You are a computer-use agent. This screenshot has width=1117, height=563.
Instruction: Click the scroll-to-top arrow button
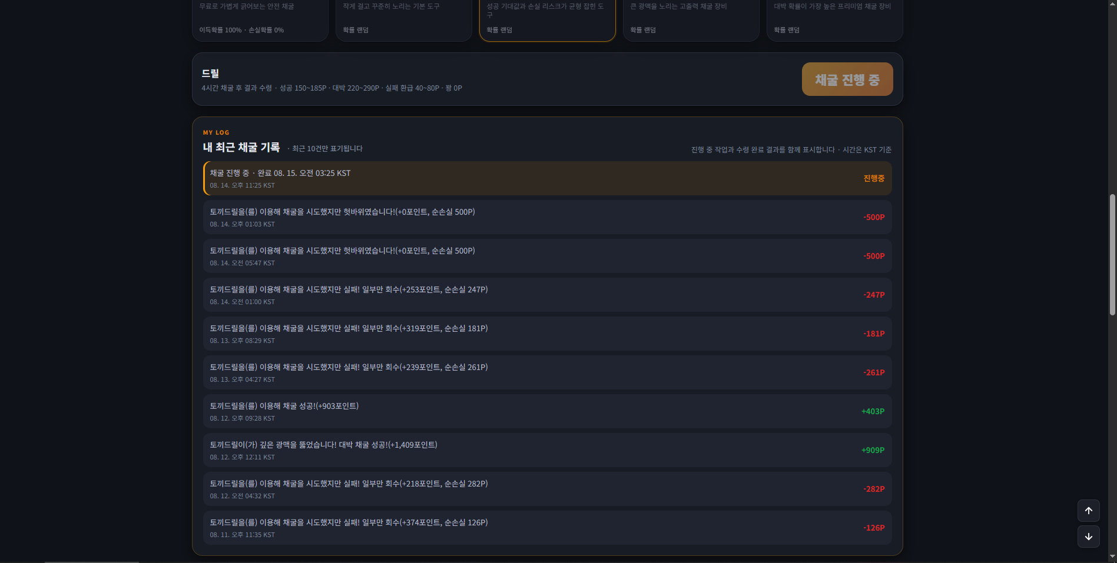(x=1088, y=511)
